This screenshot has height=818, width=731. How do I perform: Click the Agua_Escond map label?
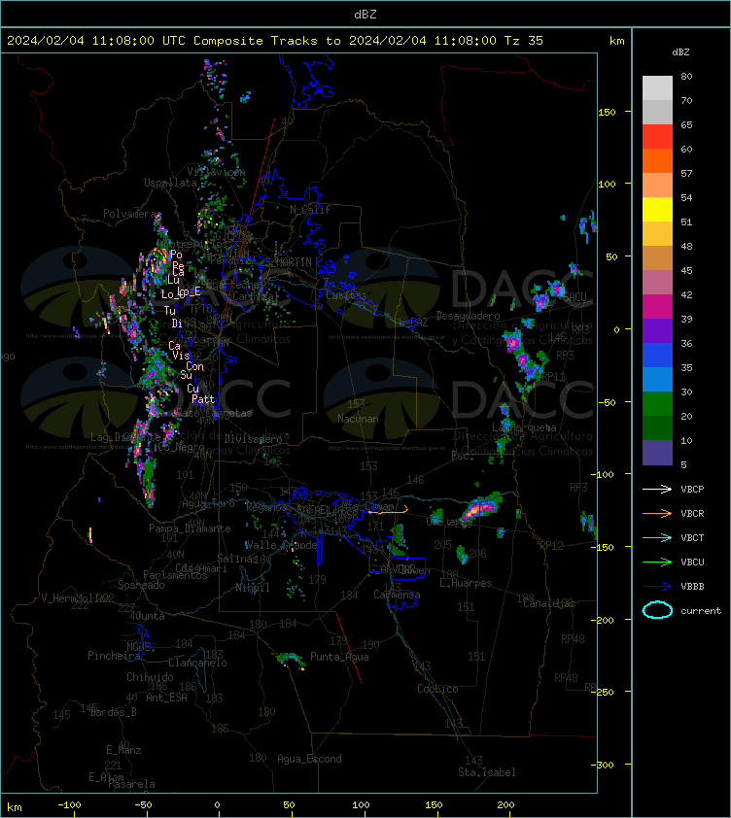point(309,759)
